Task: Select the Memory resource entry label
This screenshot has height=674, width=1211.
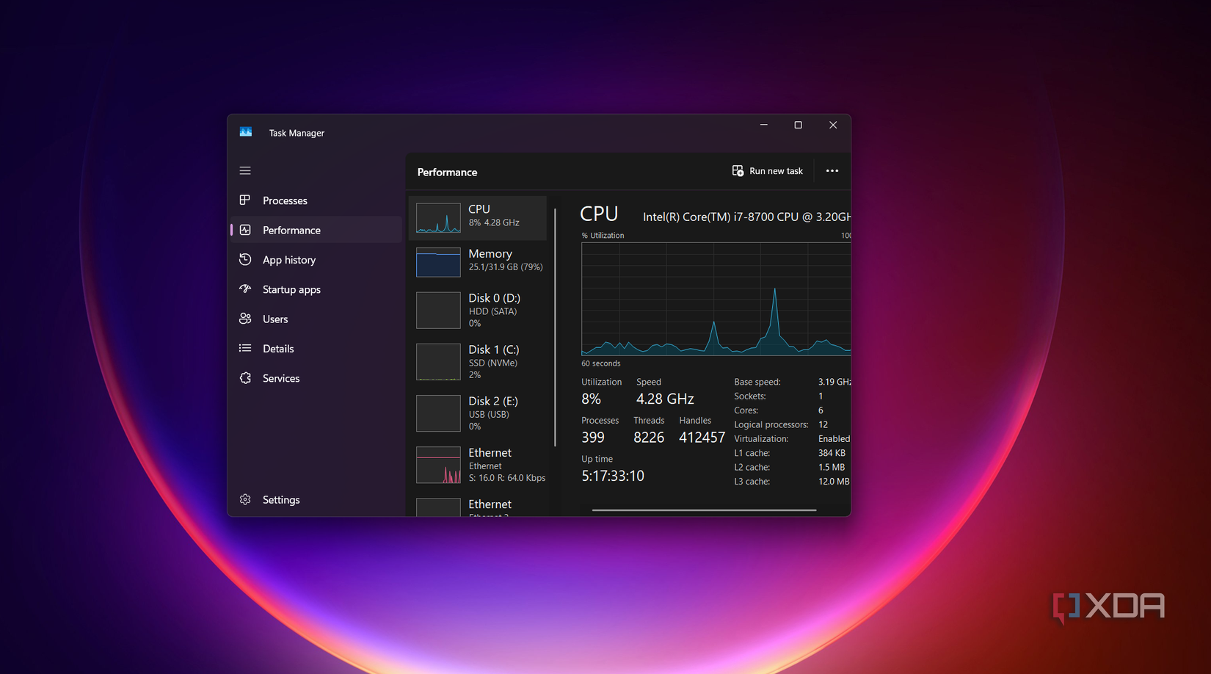Action: (490, 253)
